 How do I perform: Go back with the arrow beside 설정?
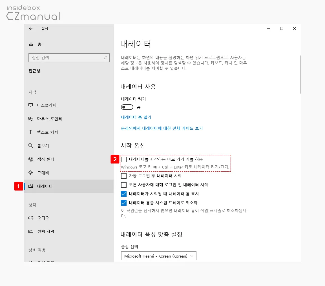(x=31, y=28)
